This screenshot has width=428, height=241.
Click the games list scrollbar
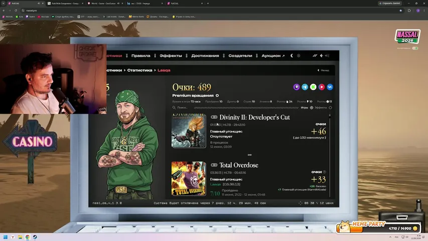click(330, 155)
